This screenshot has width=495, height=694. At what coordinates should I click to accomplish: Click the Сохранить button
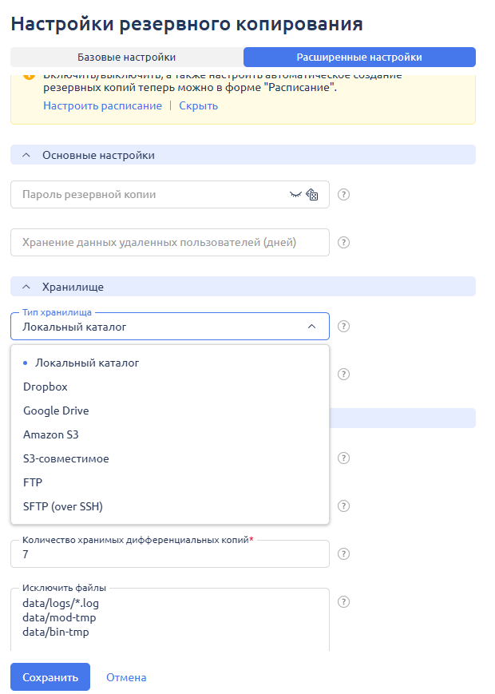[50, 677]
